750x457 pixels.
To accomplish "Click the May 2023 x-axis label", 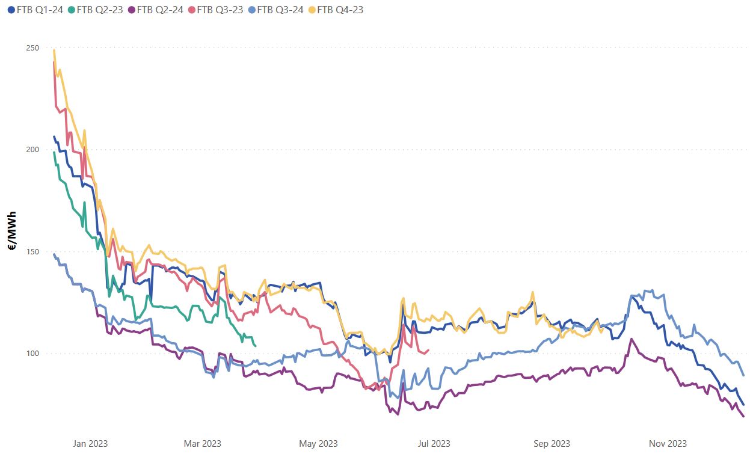I will [318, 444].
